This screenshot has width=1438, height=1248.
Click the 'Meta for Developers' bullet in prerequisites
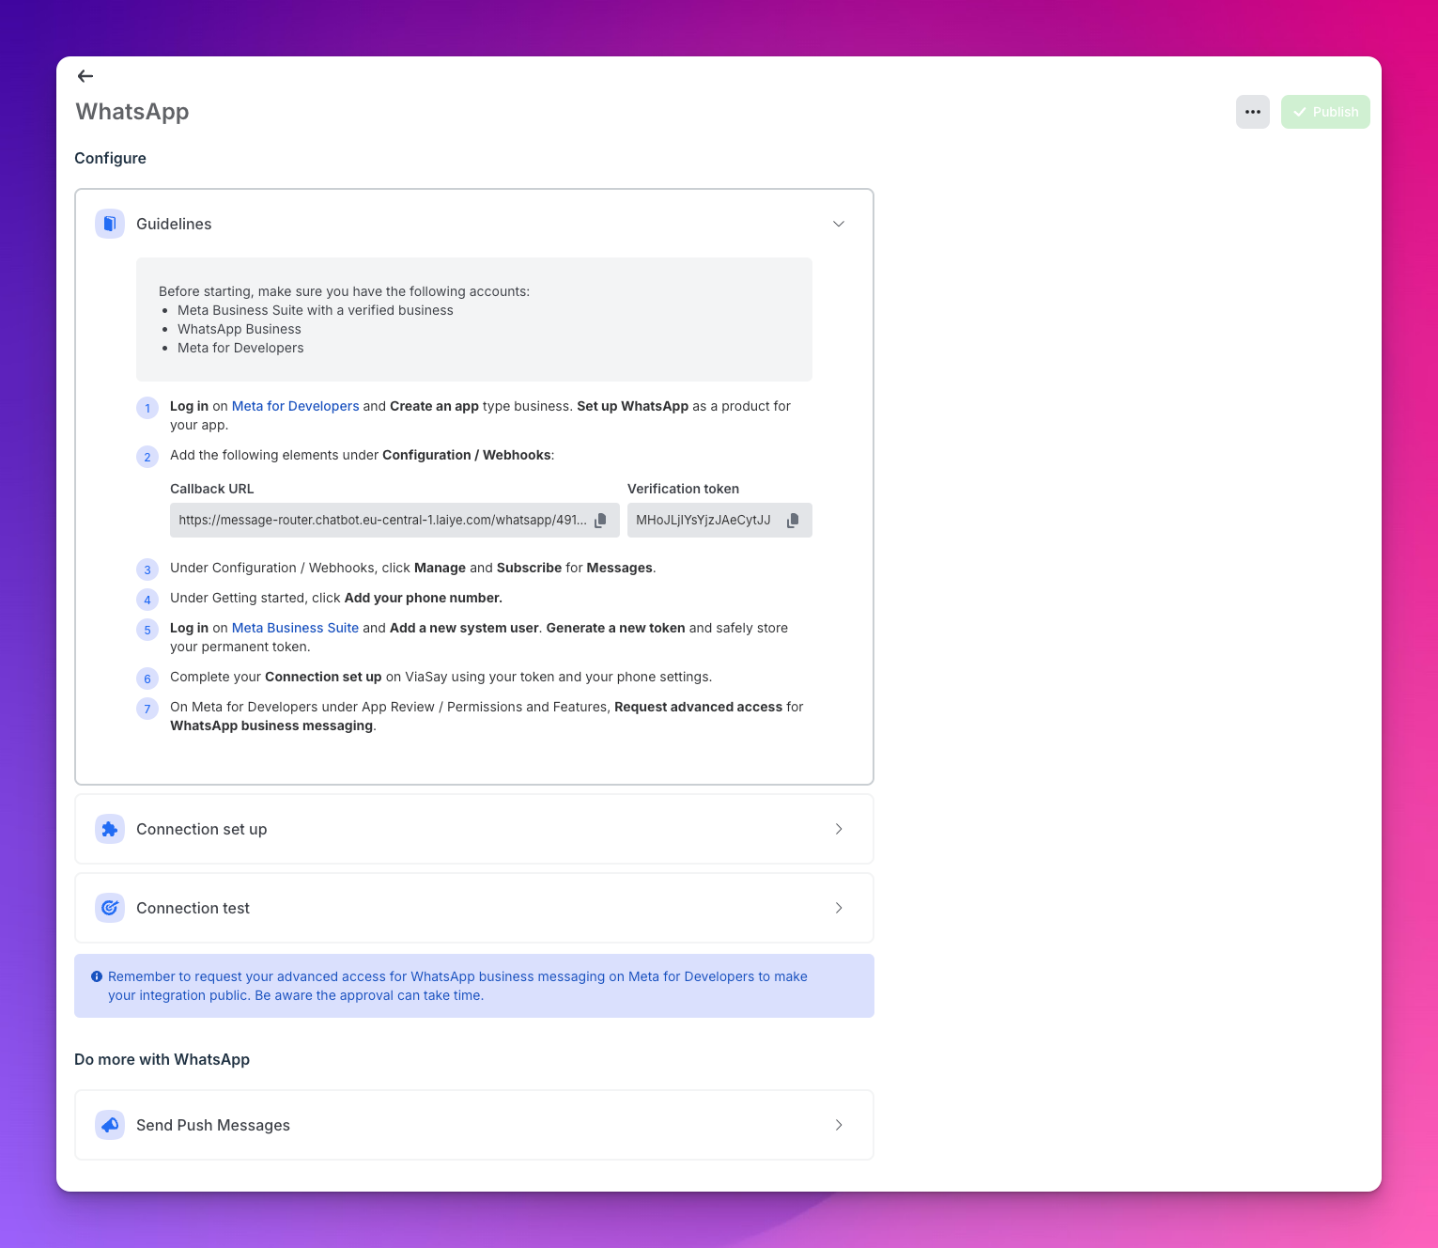click(x=240, y=348)
